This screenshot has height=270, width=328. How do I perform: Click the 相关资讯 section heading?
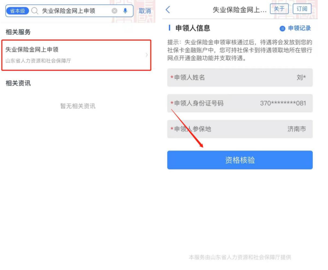pos(18,83)
